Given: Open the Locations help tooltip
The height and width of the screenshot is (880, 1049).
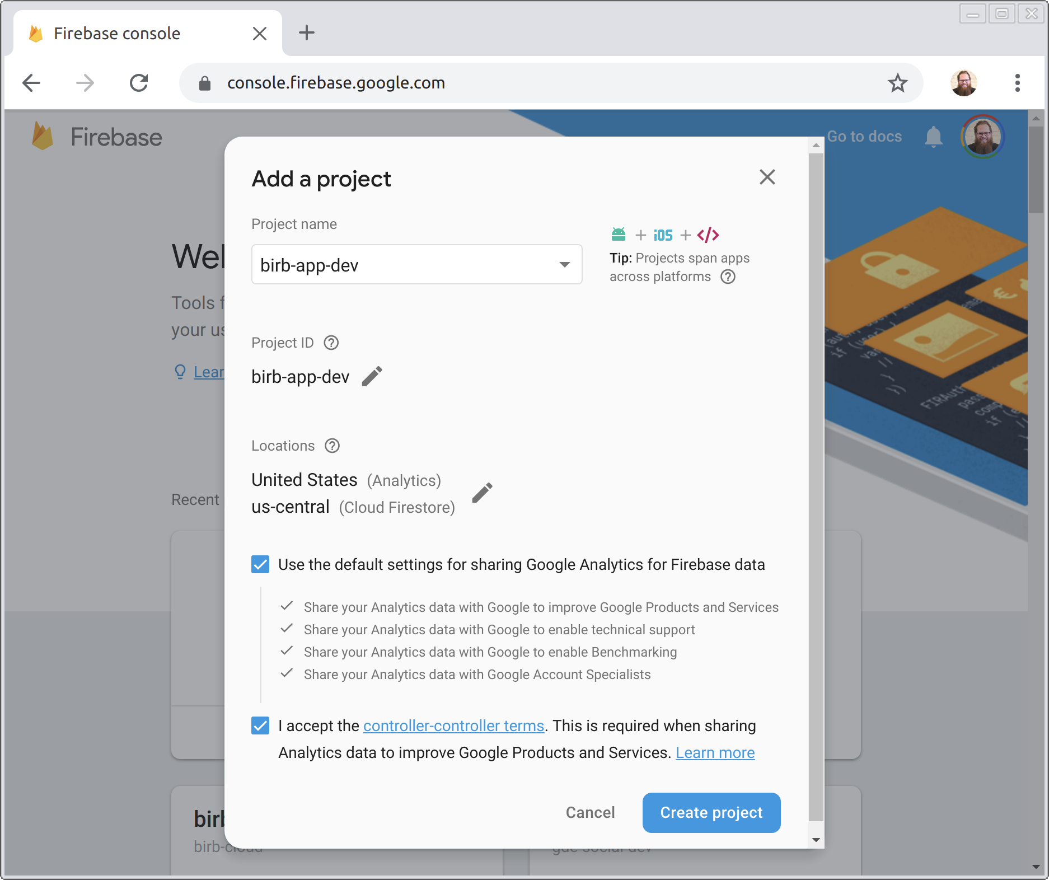Looking at the screenshot, I should tap(332, 446).
